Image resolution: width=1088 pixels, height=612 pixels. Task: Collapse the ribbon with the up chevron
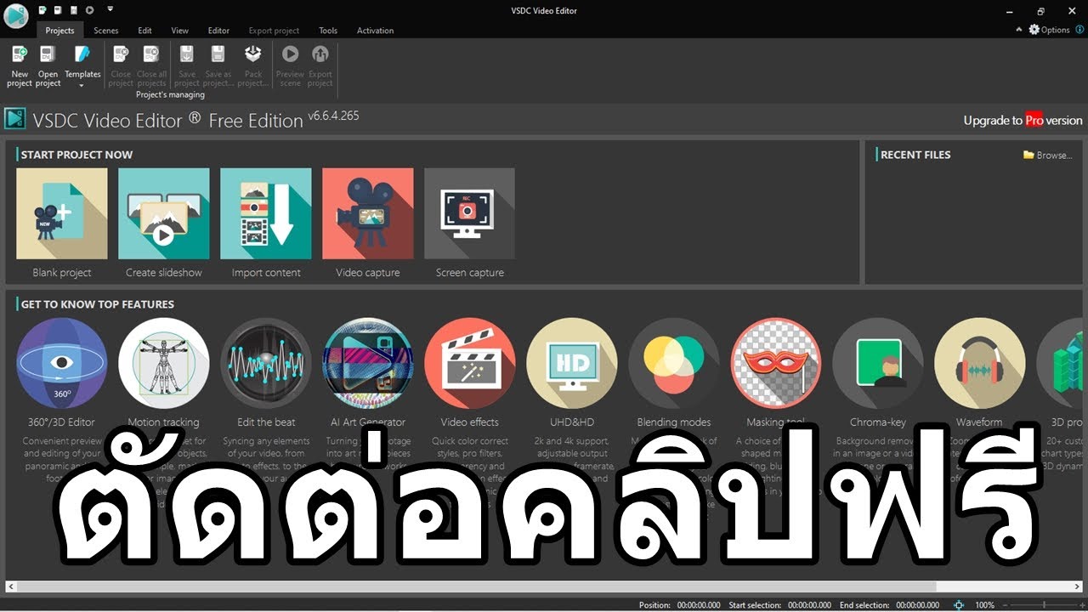click(x=1019, y=29)
